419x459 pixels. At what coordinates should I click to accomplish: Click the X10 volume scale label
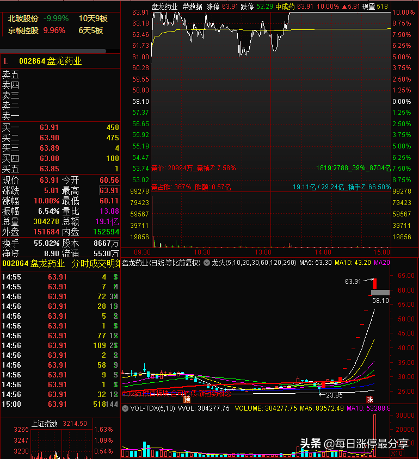coord(397,454)
